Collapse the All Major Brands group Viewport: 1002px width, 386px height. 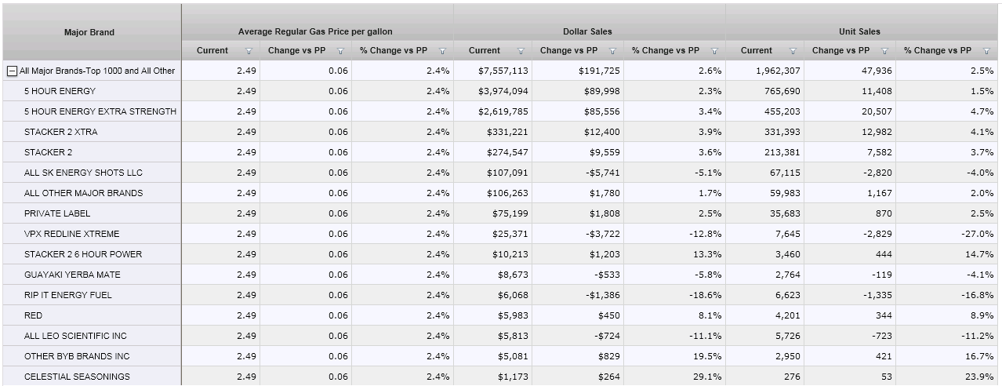[13, 71]
